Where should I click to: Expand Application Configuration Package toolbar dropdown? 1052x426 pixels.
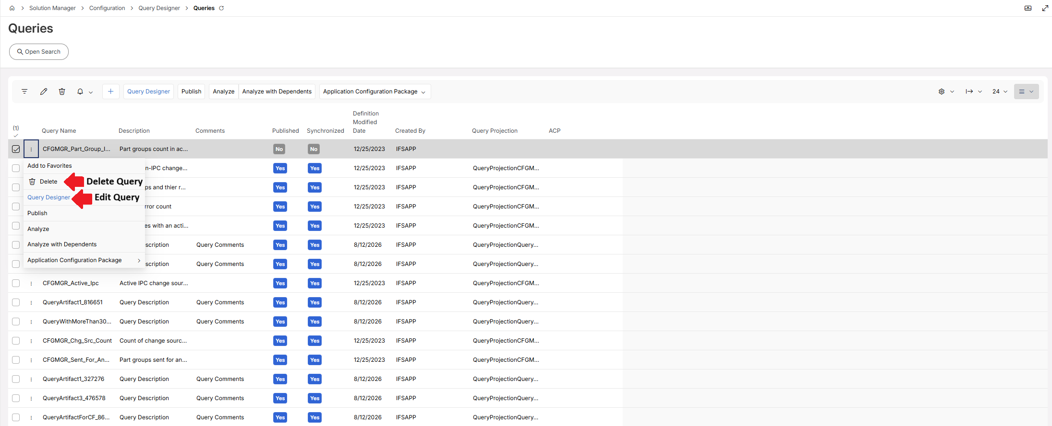coord(375,92)
